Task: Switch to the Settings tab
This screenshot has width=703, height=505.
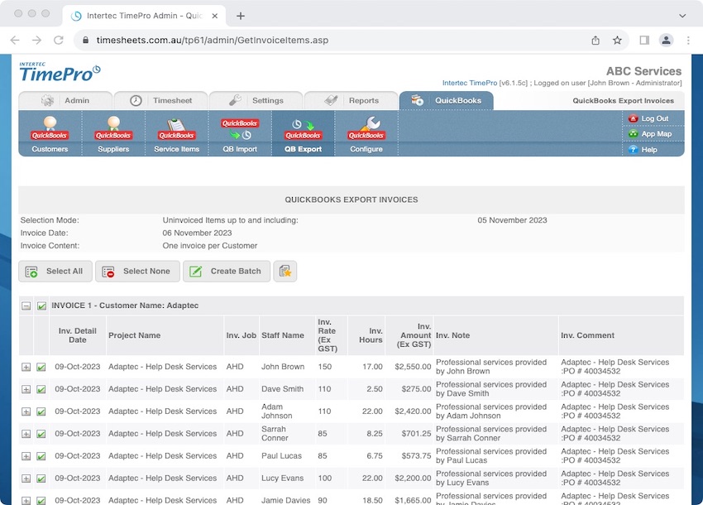Action: pyautogui.click(x=256, y=100)
